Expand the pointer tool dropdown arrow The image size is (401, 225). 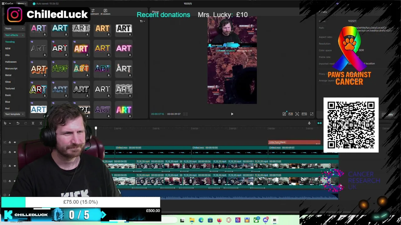point(10,123)
